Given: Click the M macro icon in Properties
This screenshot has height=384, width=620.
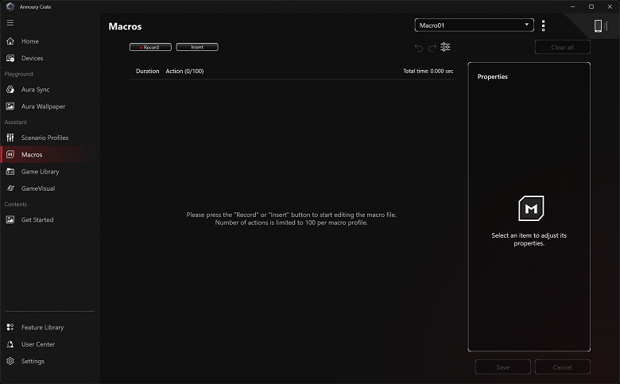Looking at the screenshot, I should pyautogui.click(x=531, y=208).
